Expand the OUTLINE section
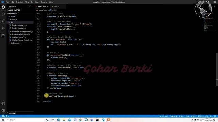Screen dimensions: 218x122 (12, 113)
